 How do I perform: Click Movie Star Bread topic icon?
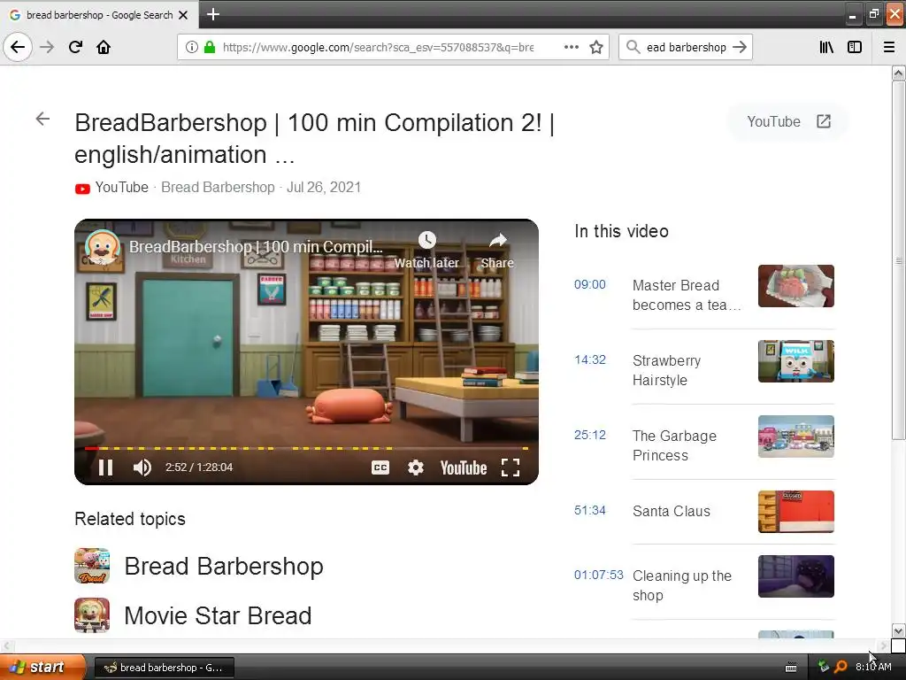tap(92, 615)
